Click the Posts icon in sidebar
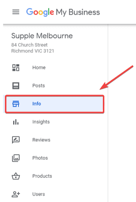136x202 pixels. click(x=16, y=86)
